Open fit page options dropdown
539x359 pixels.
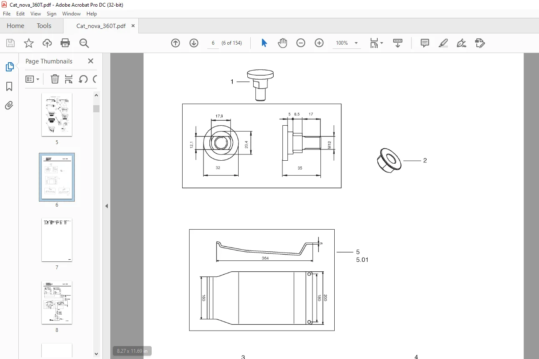[x=376, y=43]
